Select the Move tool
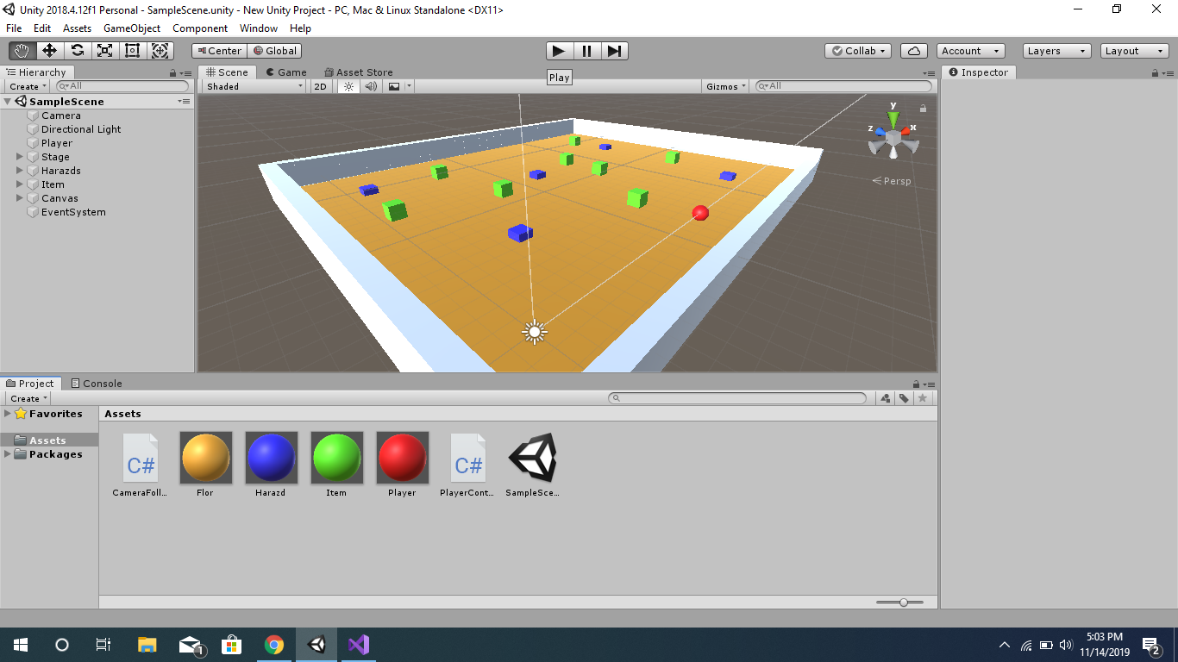This screenshot has height=662, width=1178. pos(49,51)
